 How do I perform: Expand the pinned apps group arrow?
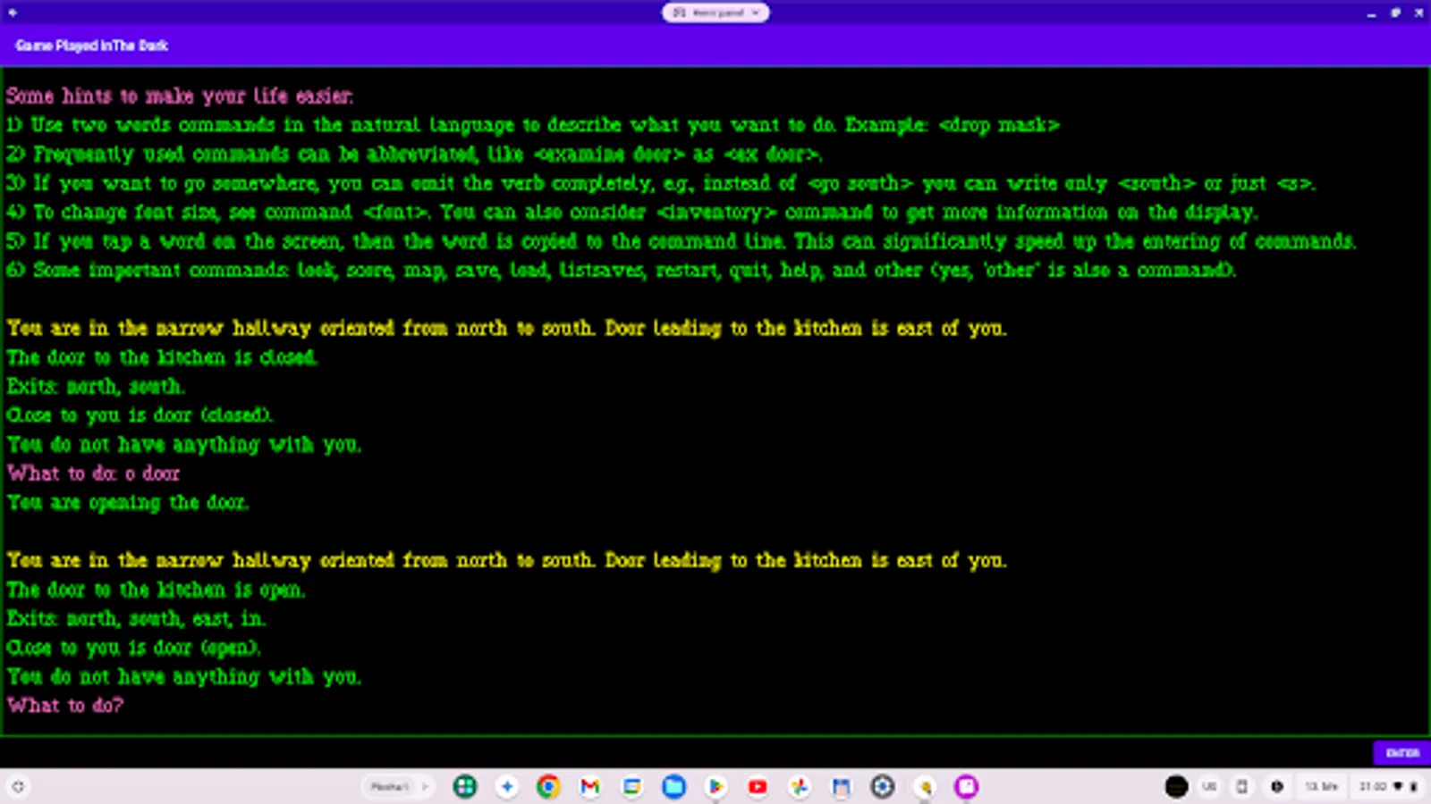tap(426, 786)
